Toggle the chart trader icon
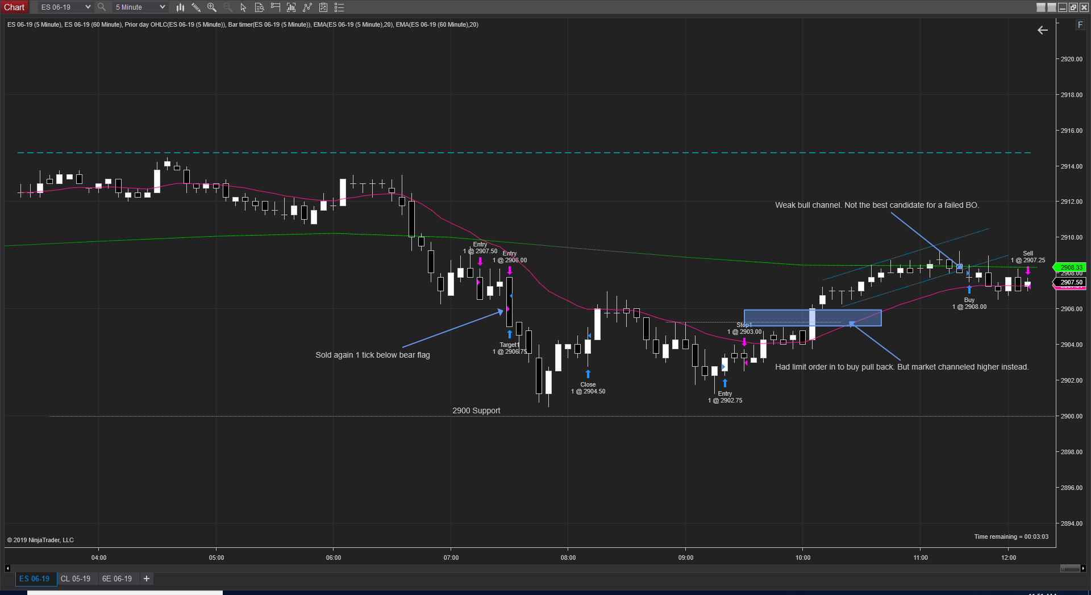 pos(276,7)
